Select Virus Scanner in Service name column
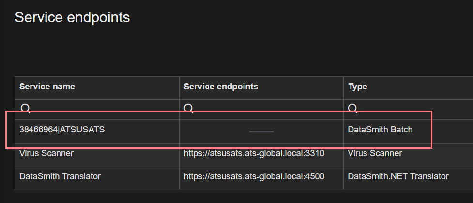Viewport: 473px width, 203px height. click(x=46, y=153)
